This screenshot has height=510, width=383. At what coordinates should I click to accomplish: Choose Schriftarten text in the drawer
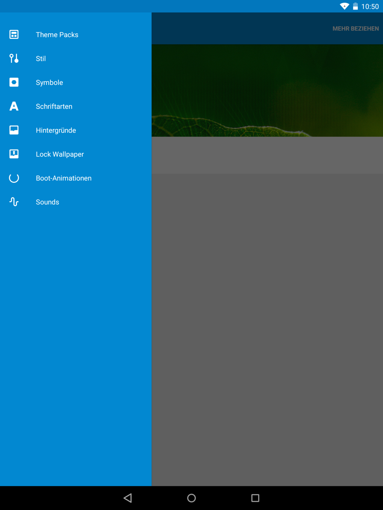coord(54,106)
